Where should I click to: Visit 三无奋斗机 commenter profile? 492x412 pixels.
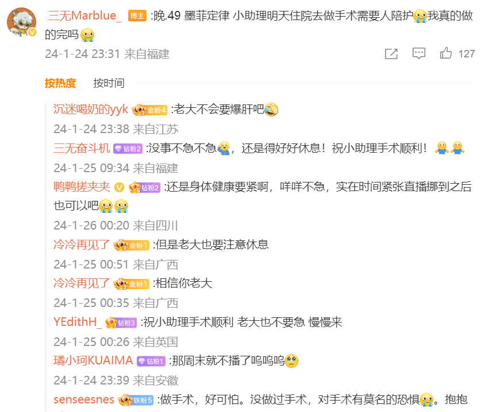82,148
